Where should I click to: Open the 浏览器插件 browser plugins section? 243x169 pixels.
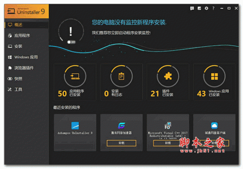pos(27,68)
